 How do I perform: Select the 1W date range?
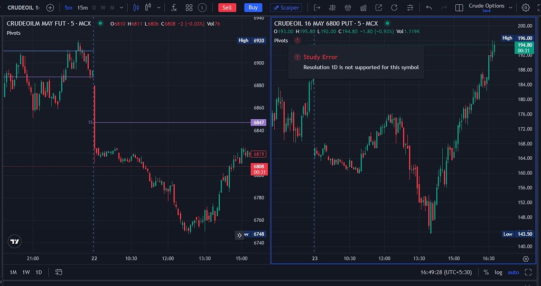(x=26, y=272)
